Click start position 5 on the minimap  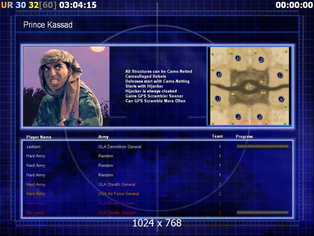click(261, 59)
